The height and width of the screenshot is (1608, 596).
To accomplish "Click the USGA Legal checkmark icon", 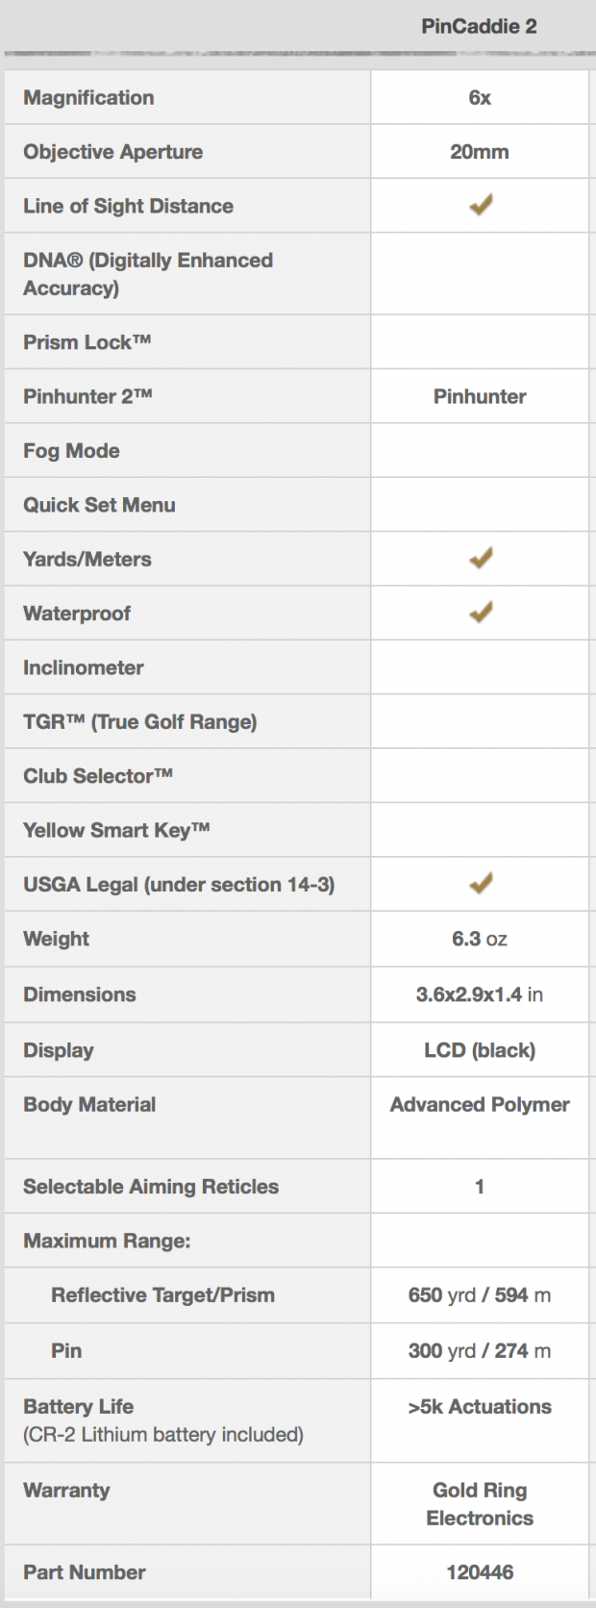I will (x=481, y=883).
